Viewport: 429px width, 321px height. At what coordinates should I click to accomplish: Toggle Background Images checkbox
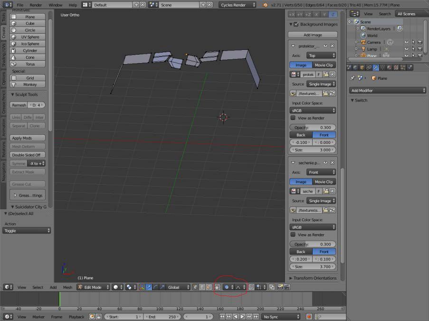[296, 24]
